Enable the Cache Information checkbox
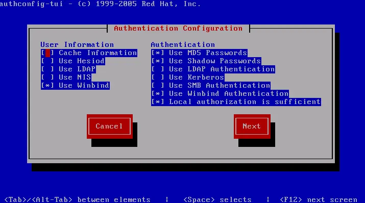This screenshot has height=203, width=365. pyautogui.click(x=89, y=53)
